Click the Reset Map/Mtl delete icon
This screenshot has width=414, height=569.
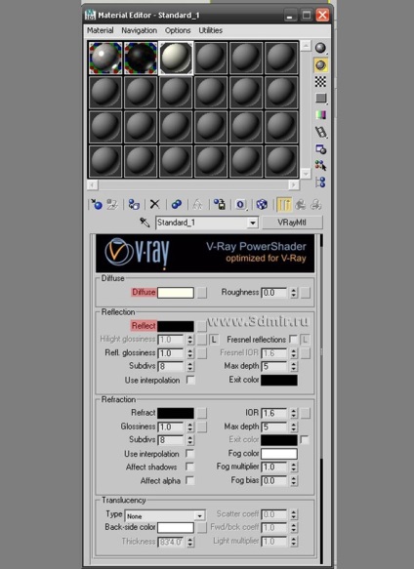(155, 204)
